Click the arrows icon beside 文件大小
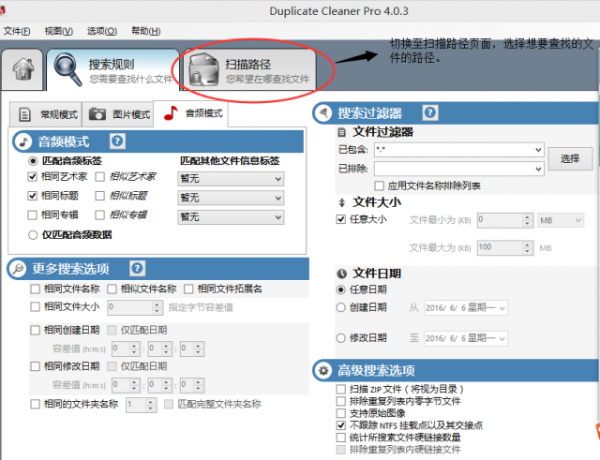 click(341, 202)
